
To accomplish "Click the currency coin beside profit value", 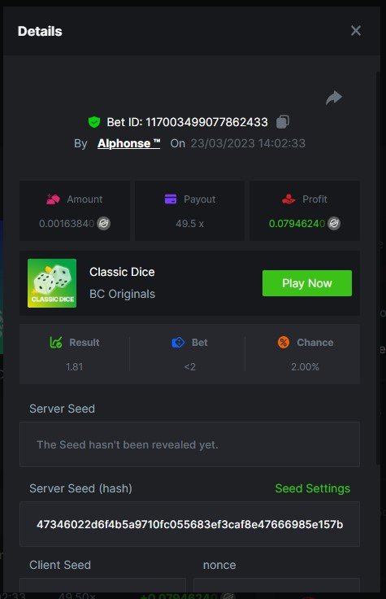I will coord(334,224).
